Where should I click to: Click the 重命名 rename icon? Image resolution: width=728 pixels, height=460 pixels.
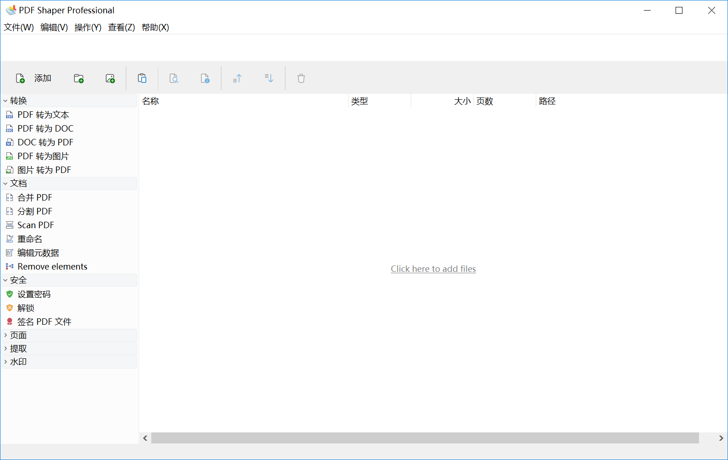point(10,239)
